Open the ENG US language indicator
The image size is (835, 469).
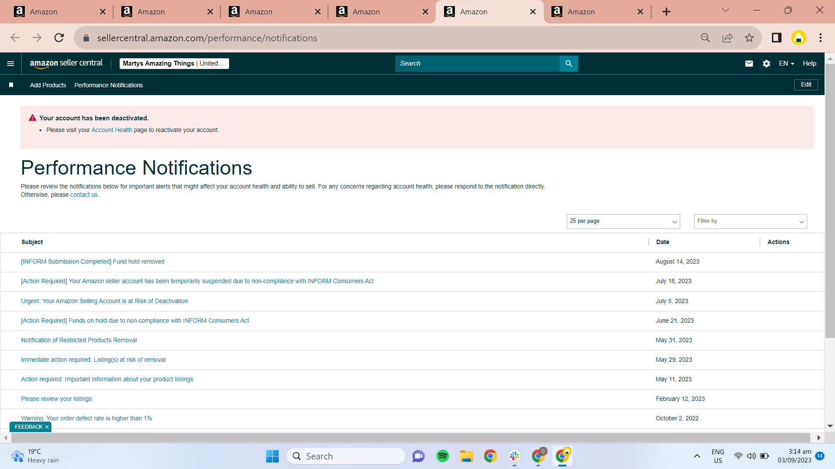tap(718, 456)
